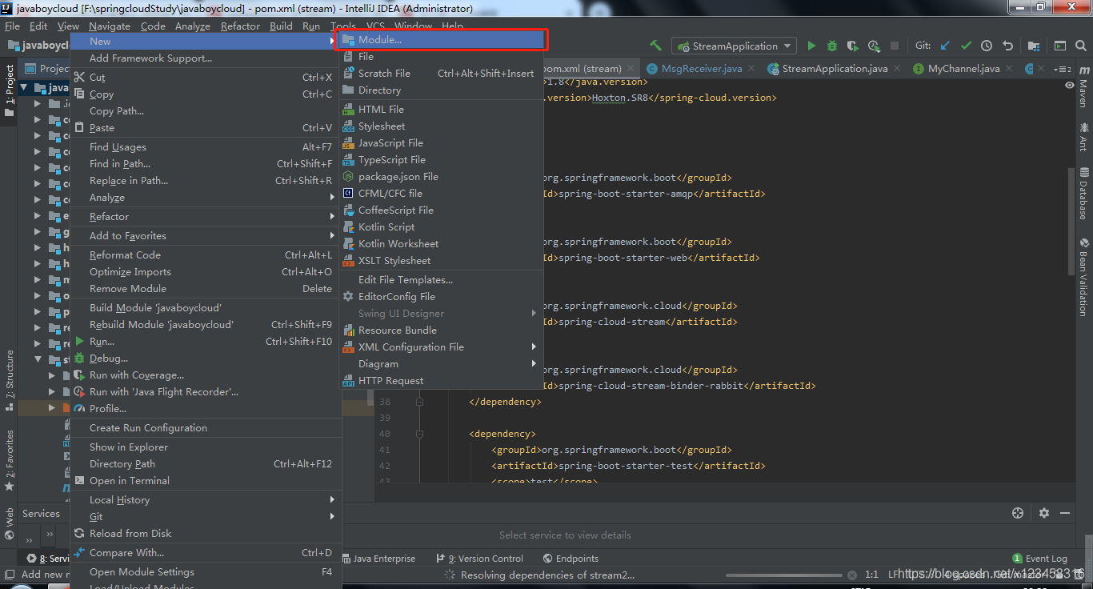Click the Git rollback undo arrow icon
The height and width of the screenshot is (589, 1093).
coord(1007,46)
